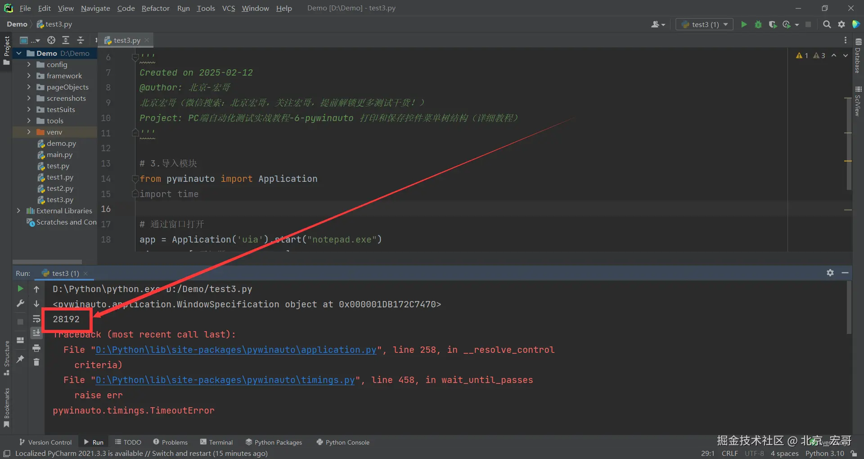Click UTF-8 encoding in status bar
The width and height of the screenshot is (864, 459).
tap(754, 453)
